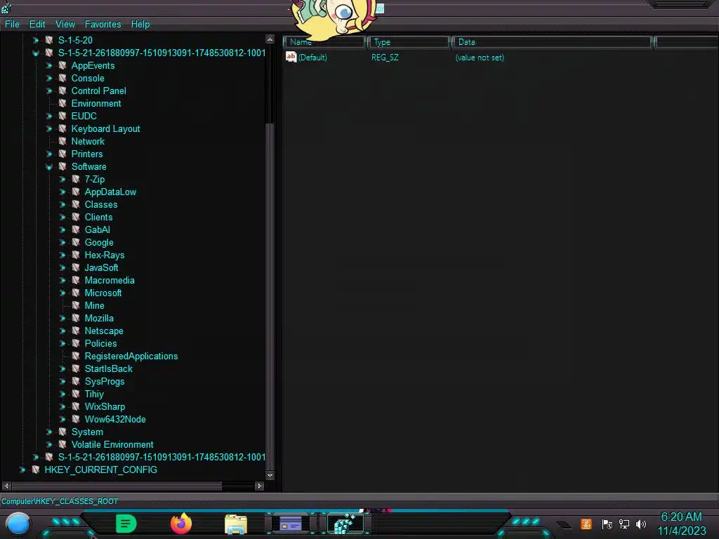Click the tree scroll down arrow

pos(270,476)
